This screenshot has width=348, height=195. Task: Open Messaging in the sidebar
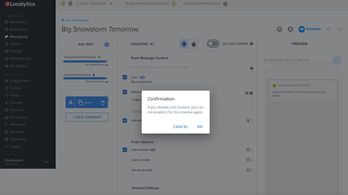click(18, 37)
